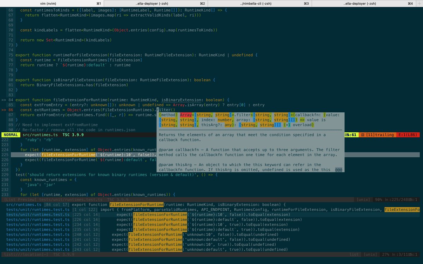Click the @@@ truncation marker in popup
The width and height of the screenshot is (423, 264).
pos(339,170)
